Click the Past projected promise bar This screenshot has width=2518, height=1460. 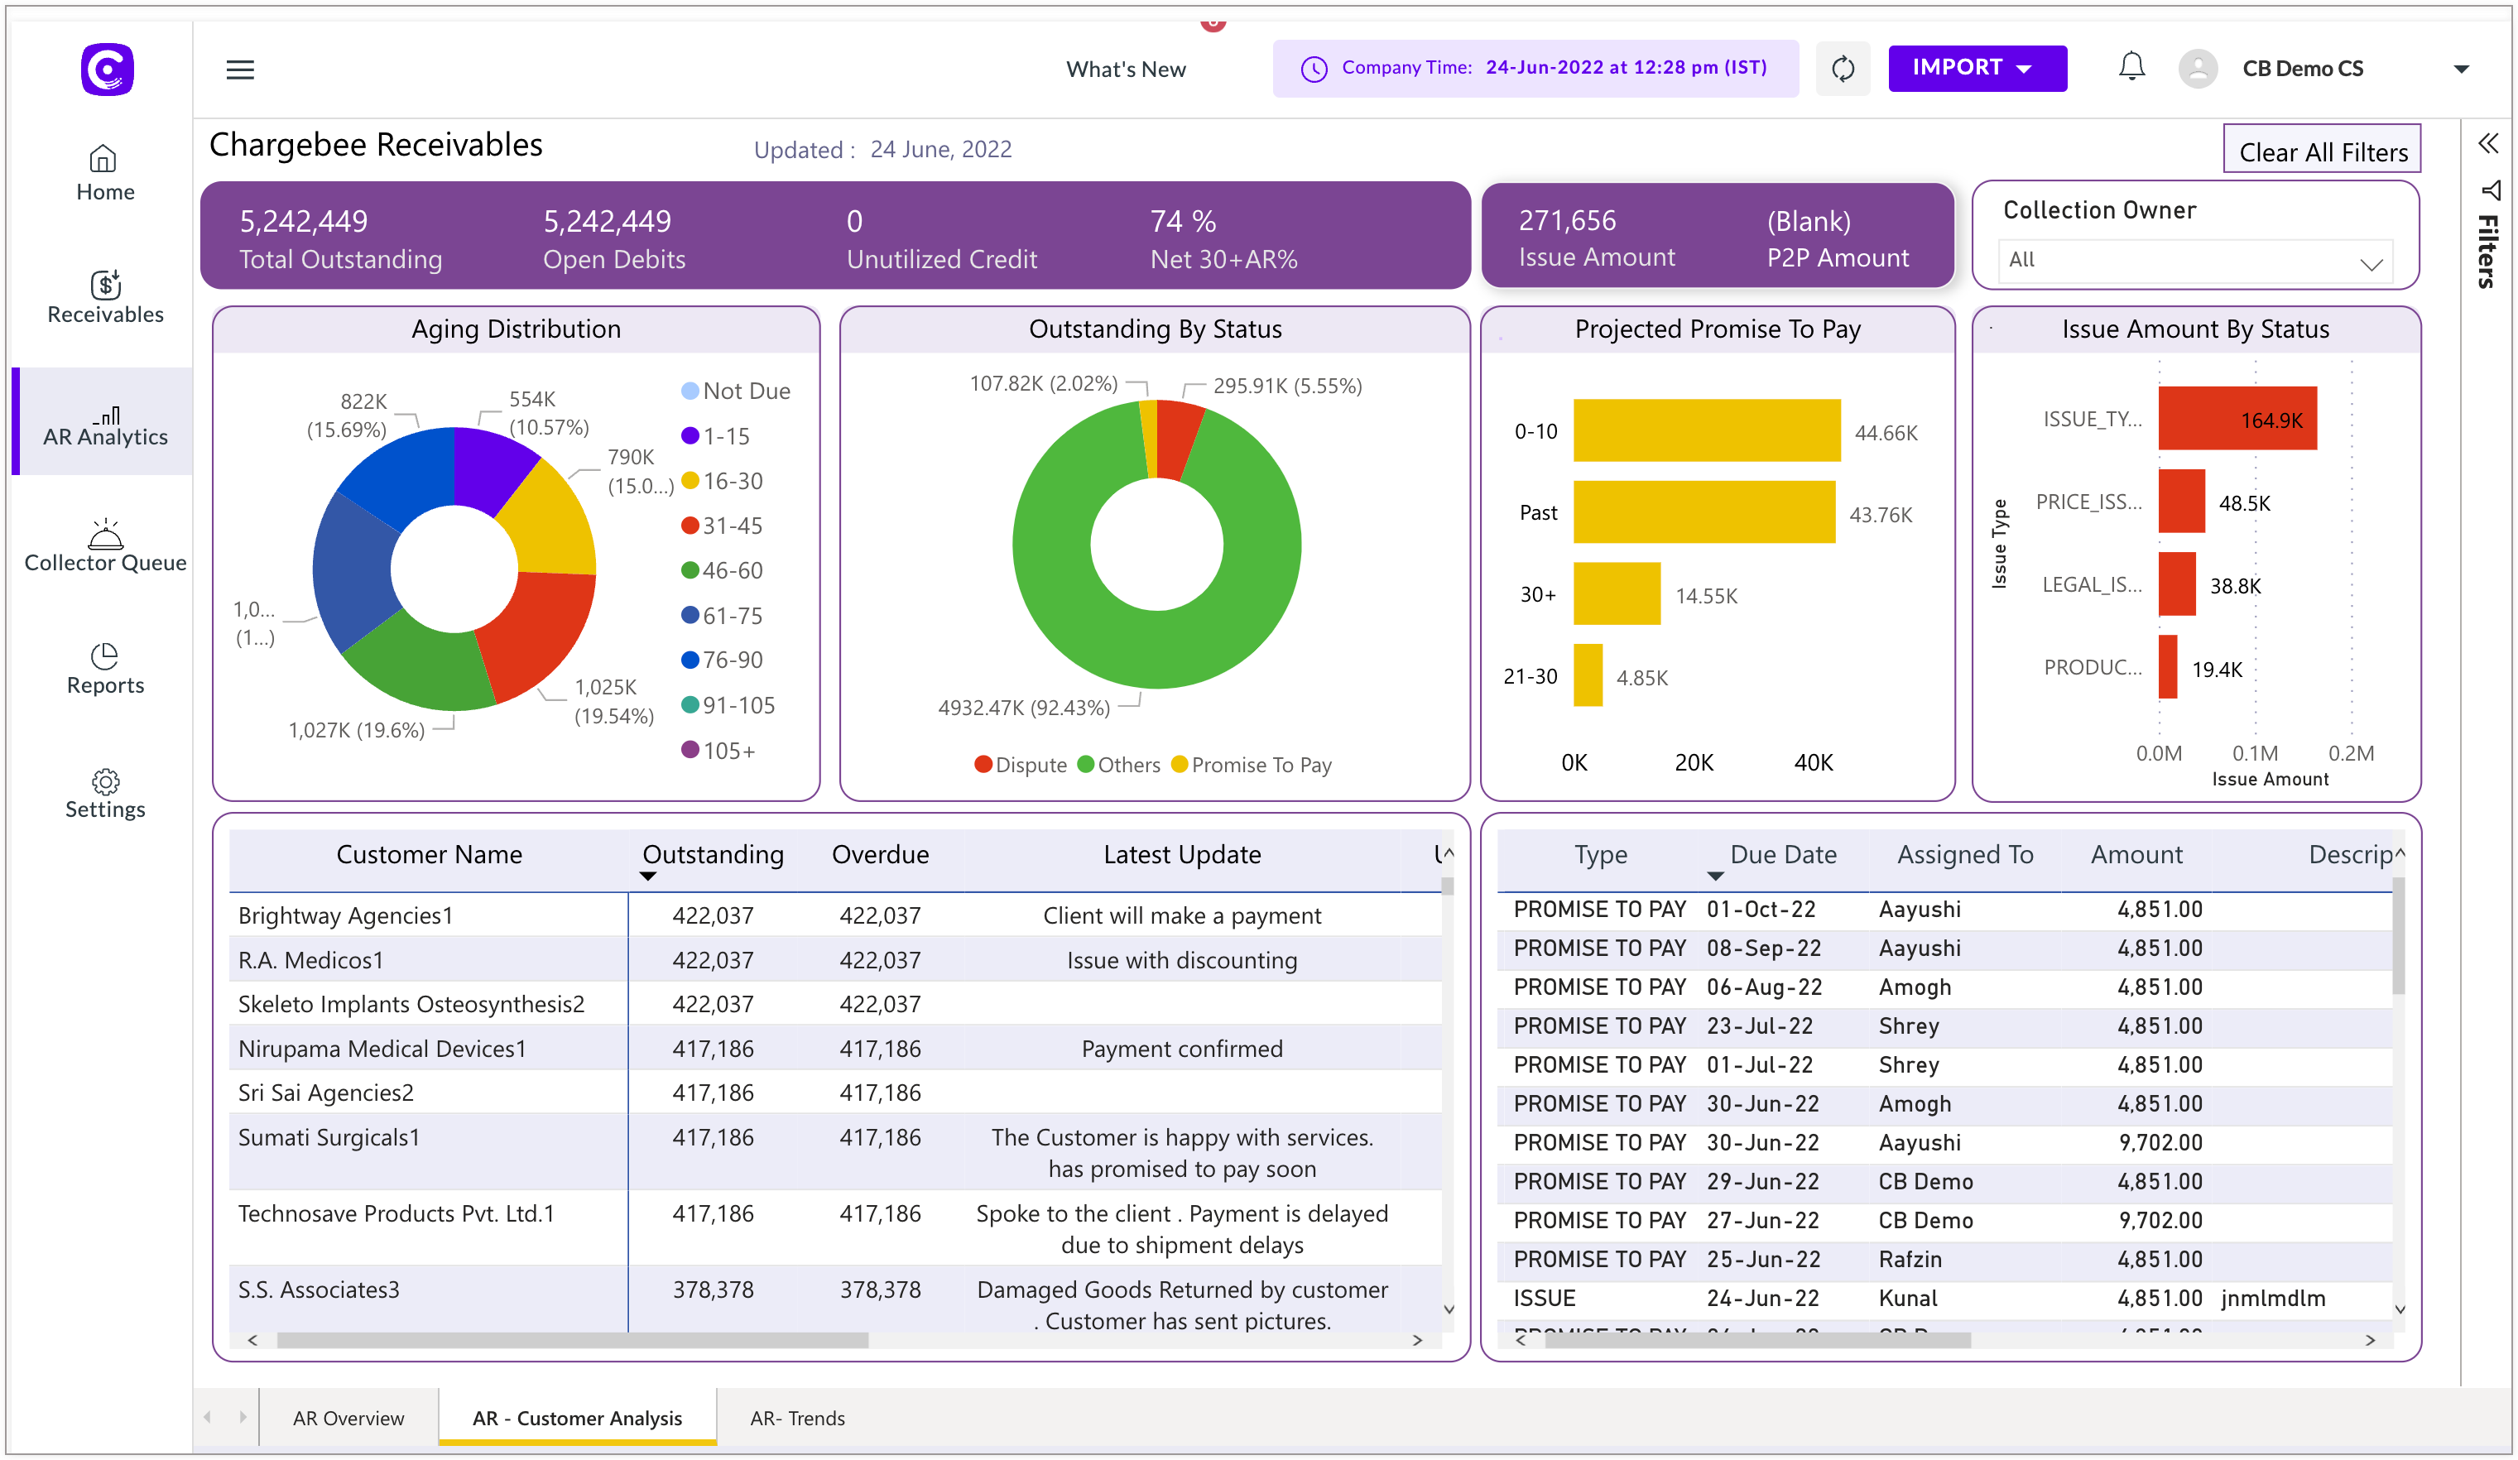[1703, 511]
